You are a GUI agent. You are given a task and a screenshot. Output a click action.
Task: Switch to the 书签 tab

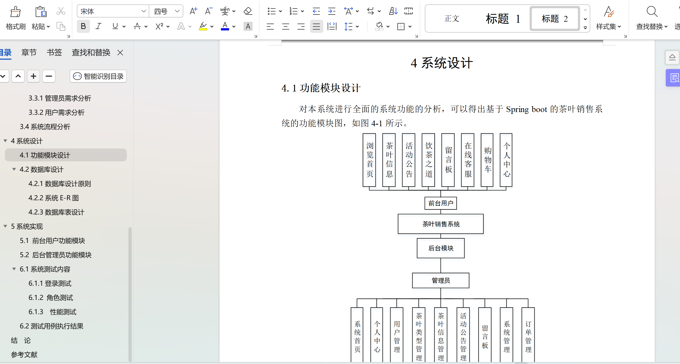coord(54,52)
